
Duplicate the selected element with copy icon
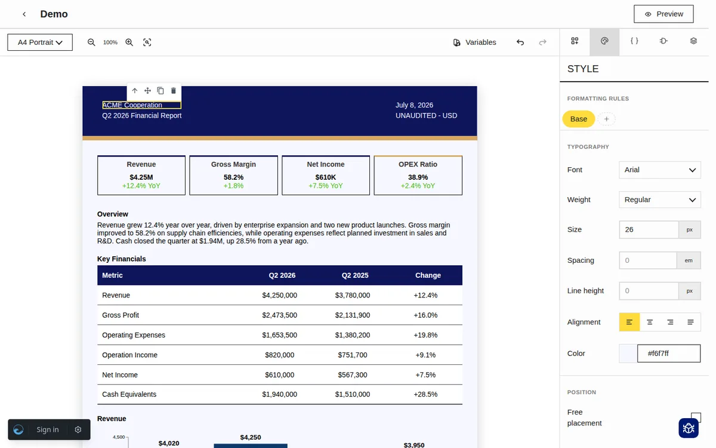click(x=161, y=91)
